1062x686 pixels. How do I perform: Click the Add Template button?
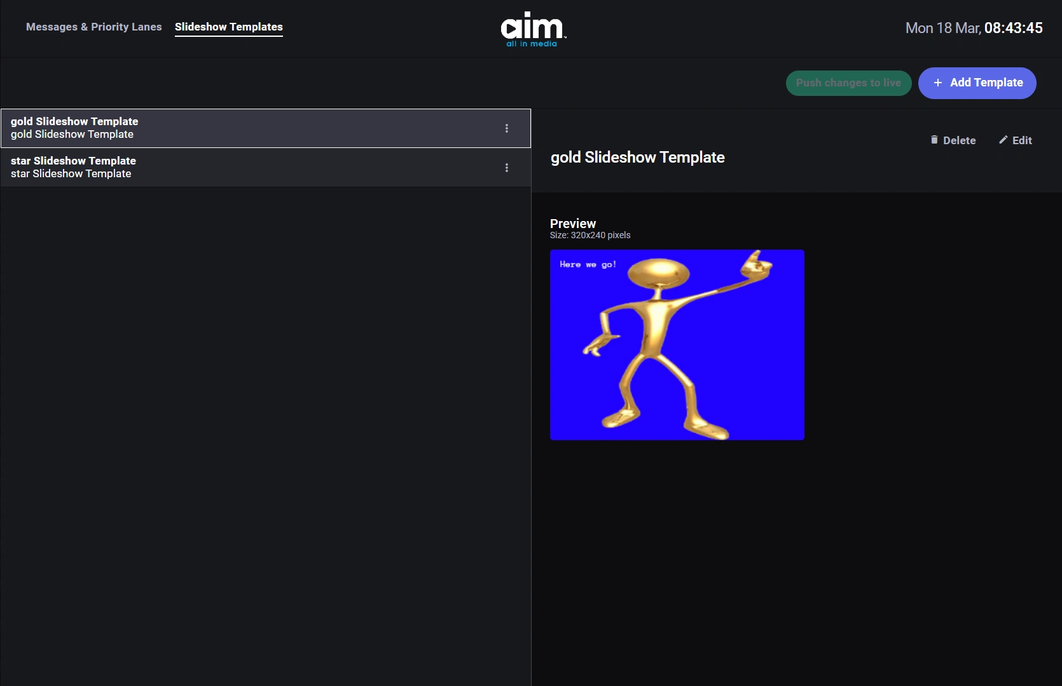[977, 83]
